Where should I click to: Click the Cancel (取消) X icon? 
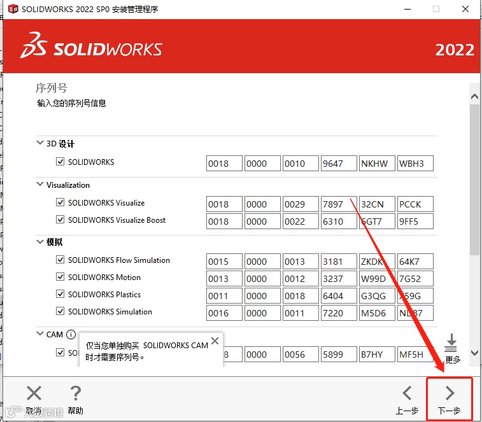point(34,393)
